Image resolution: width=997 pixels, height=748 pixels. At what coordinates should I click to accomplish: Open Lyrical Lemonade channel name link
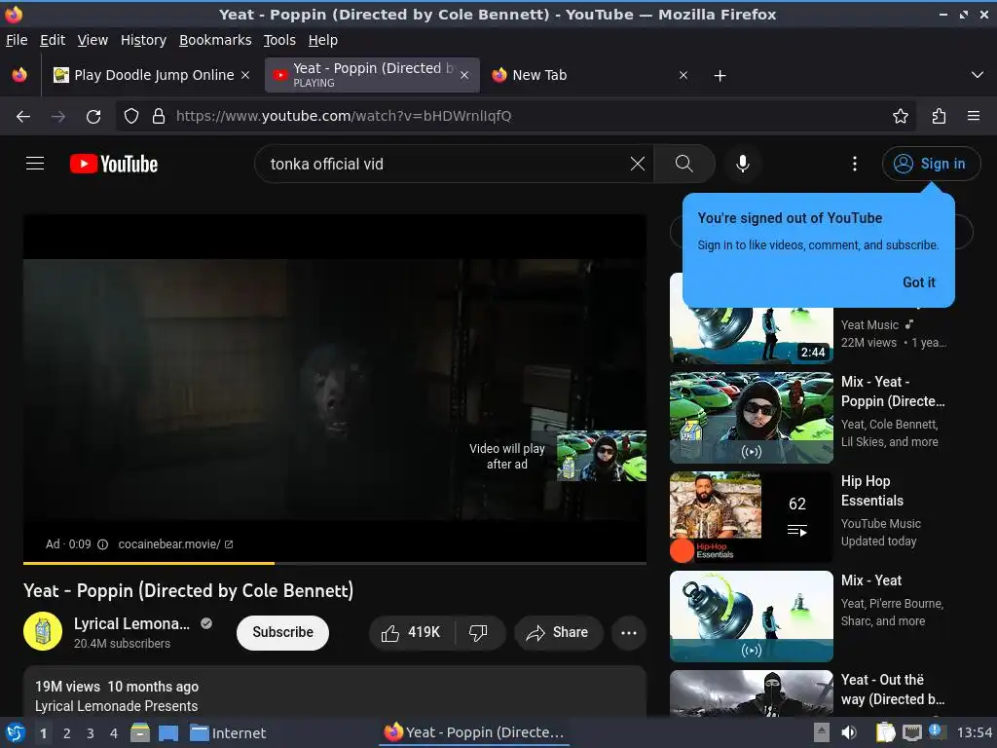(x=131, y=624)
